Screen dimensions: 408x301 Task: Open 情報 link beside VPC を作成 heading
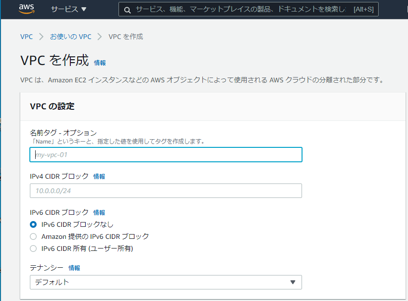click(x=100, y=63)
